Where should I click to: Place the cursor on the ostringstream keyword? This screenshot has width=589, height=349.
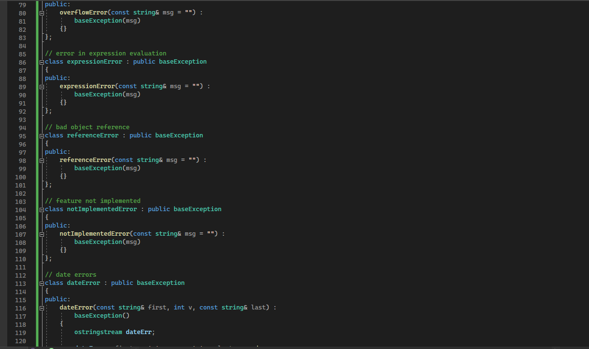(98, 332)
